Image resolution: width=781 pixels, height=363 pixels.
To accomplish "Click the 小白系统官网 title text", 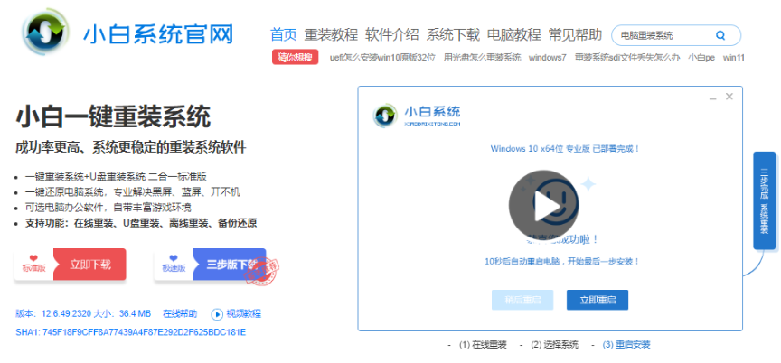I will (158, 35).
